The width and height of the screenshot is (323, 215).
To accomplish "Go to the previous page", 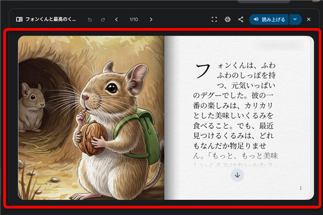I will (116, 19).
